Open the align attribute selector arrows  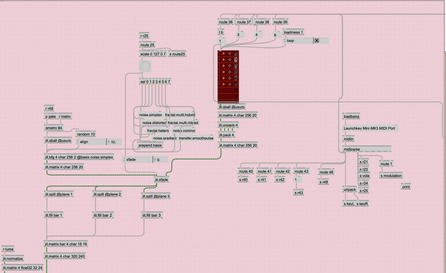(77, 142)
